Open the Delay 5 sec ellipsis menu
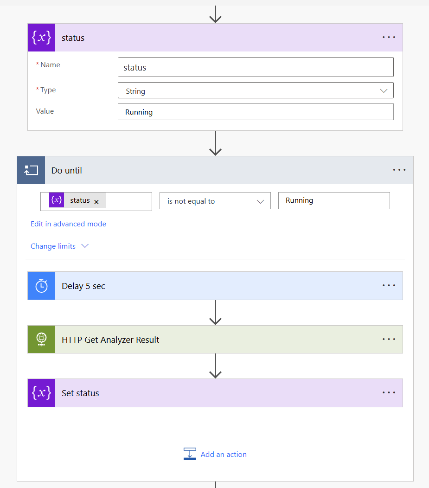Screen dimensions: 429x488 click(x=389, y=285)
